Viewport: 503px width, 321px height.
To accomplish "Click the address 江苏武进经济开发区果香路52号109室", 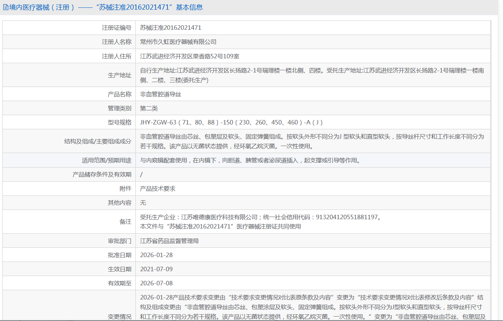I will click(x=190, y=56).
